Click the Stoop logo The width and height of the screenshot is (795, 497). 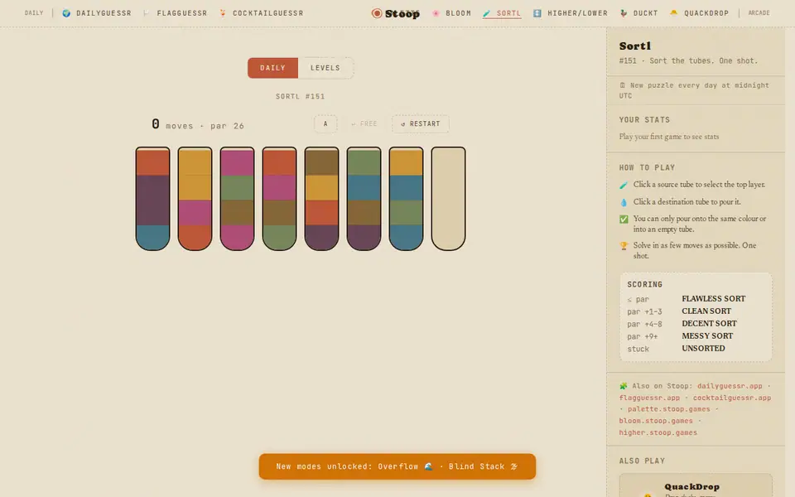[x=396, y=13]
